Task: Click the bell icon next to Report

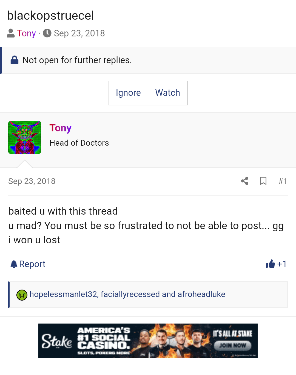Action: (x=14, y=264)
